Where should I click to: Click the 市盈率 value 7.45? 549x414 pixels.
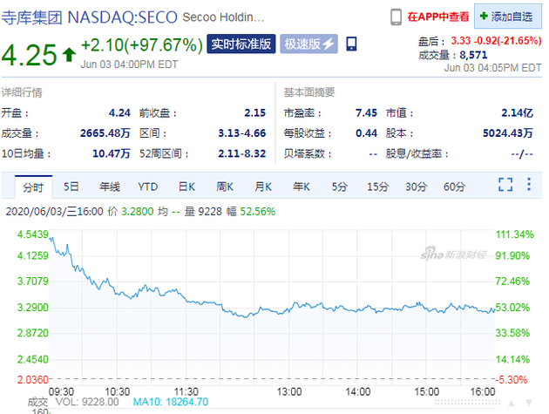pos(366,112)
